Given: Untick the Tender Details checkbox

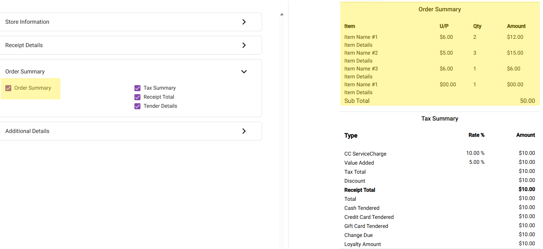Looking at the screenshot, I should coord(137,106).
